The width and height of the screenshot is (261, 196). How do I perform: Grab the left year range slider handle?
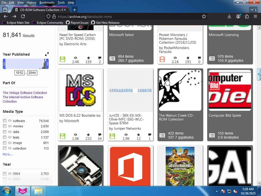pyautogui.click(x=4, y=64)
